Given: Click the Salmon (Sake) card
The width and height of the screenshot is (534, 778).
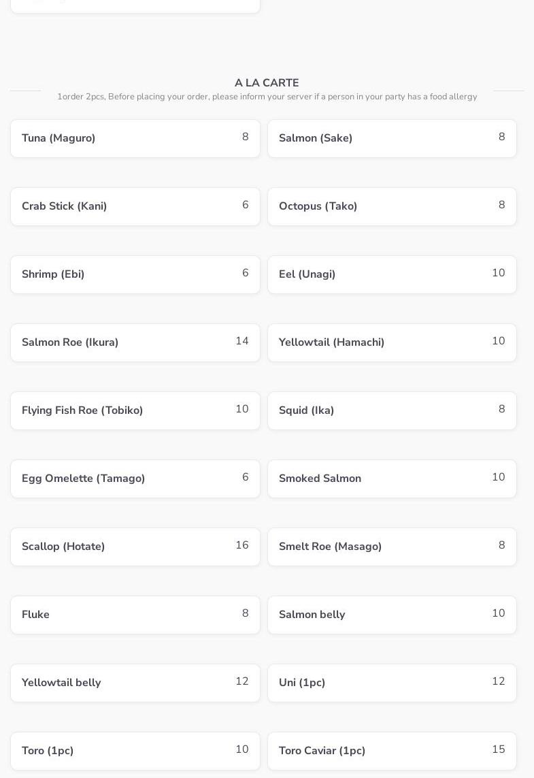Looking at the screenshot, I should [392, 138].
